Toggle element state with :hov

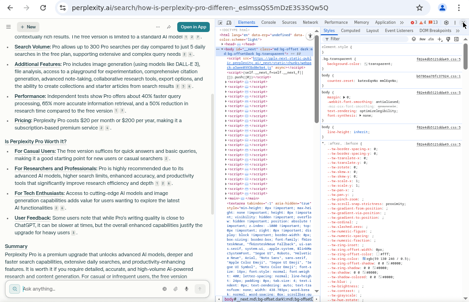(x=422, y=39)
